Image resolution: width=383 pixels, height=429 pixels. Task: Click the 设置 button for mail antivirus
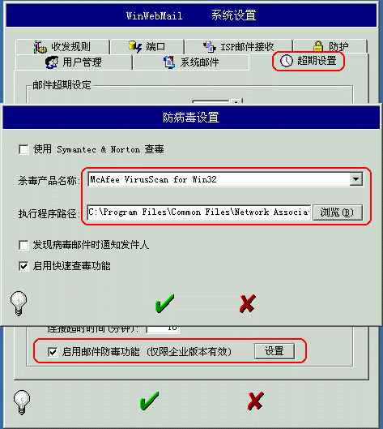click(x=274, y=351)
